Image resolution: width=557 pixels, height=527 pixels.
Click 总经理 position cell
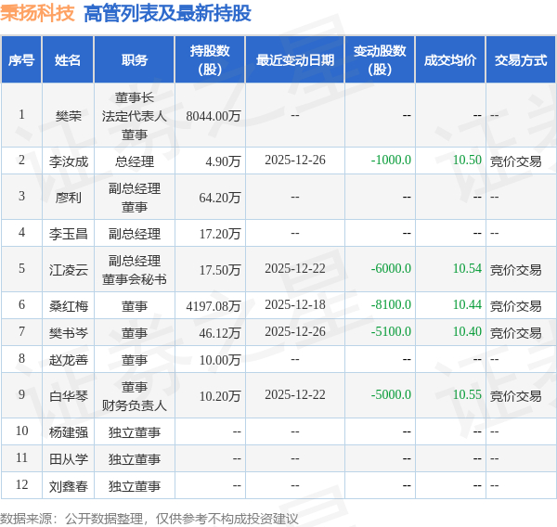click(135, 161)
